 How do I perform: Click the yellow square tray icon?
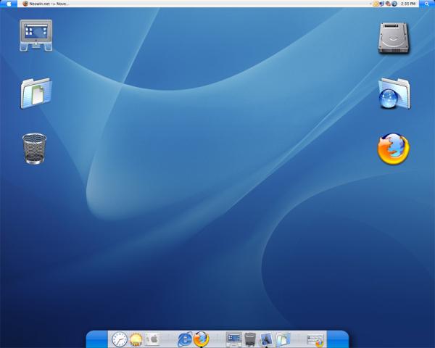[376, 4]
